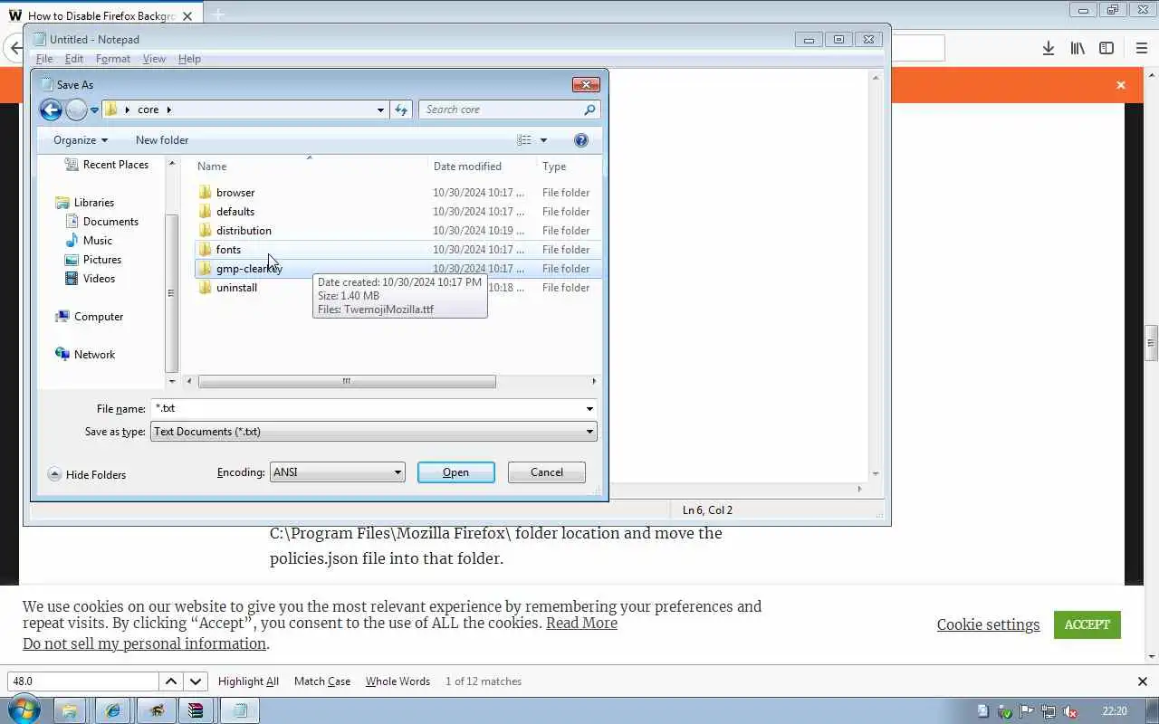Open Firefox hamburger menu
Image resolution: width=1159 pixels, height=724 pixels.
[x=1141, y=48]
